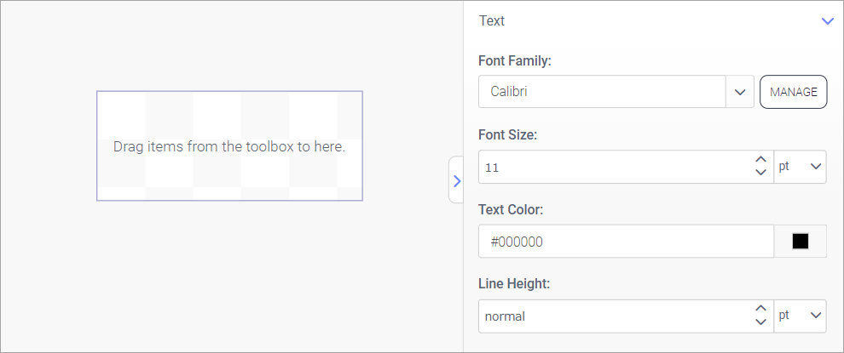
Task: Click the #000000 text color field
Action: pyautogui.click(x=625, y=242)
